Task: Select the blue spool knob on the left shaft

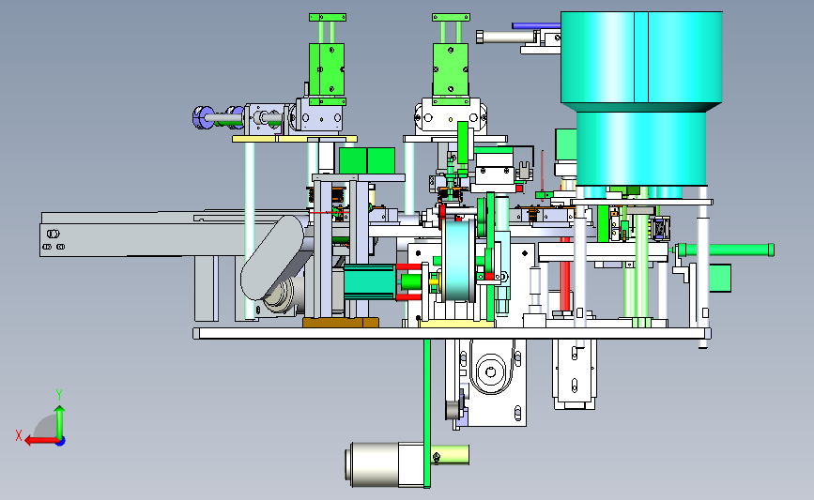Action: click(x=202, y=117)
